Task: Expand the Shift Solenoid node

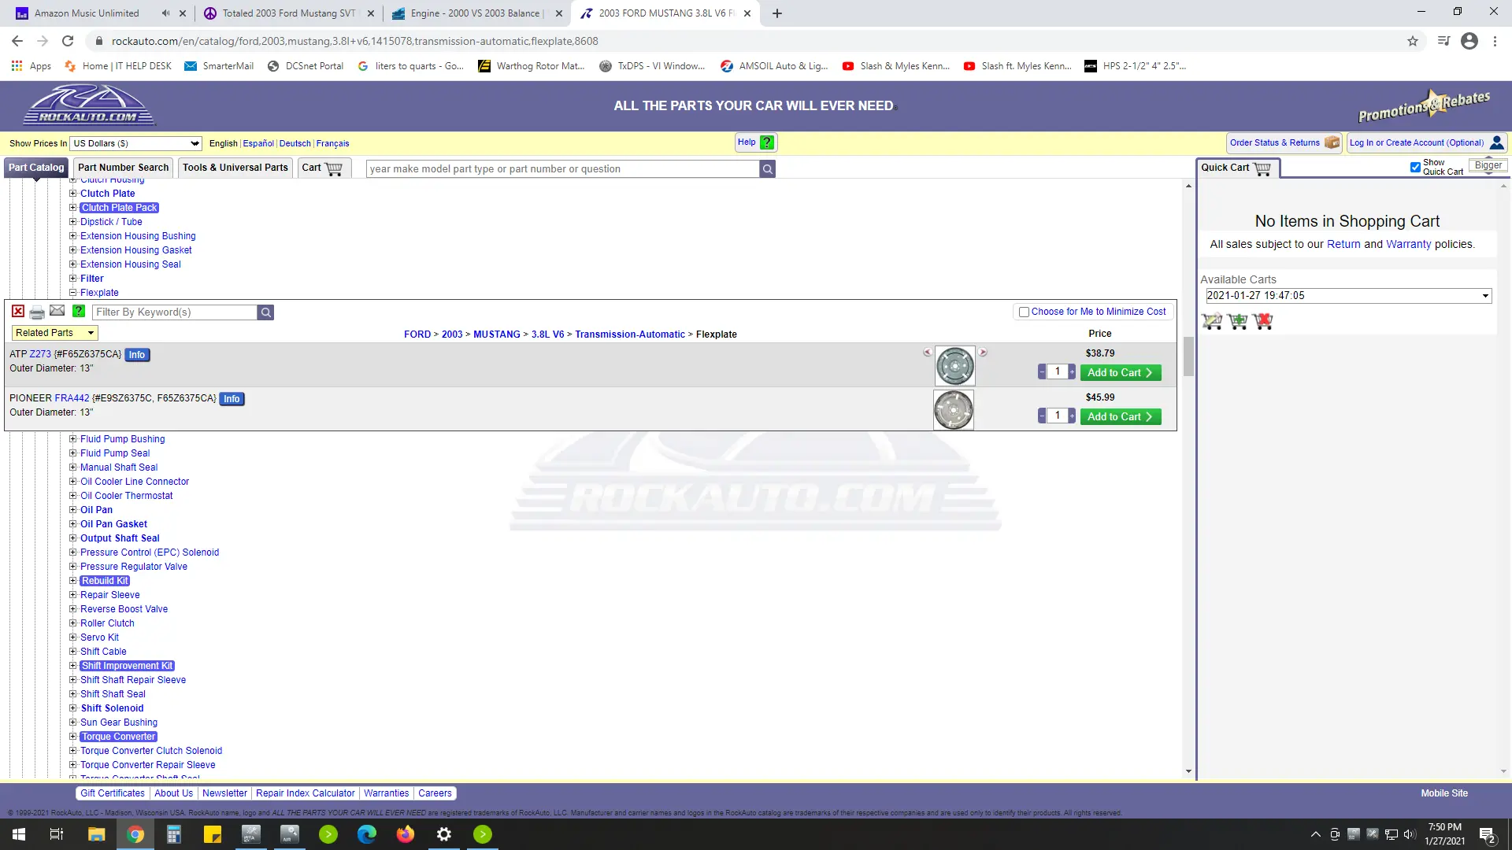Action: point(72,708)
